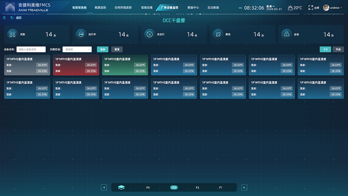This screenshot has height=196, width=348.
Task: Select floor F4
Action: (148, 188)
